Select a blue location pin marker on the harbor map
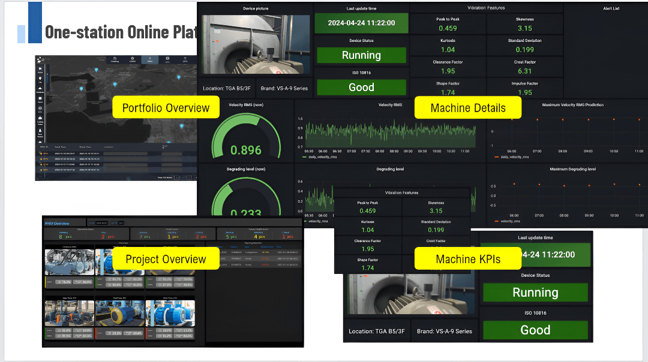Screen dimensions: 648x362 pos(97,70)
